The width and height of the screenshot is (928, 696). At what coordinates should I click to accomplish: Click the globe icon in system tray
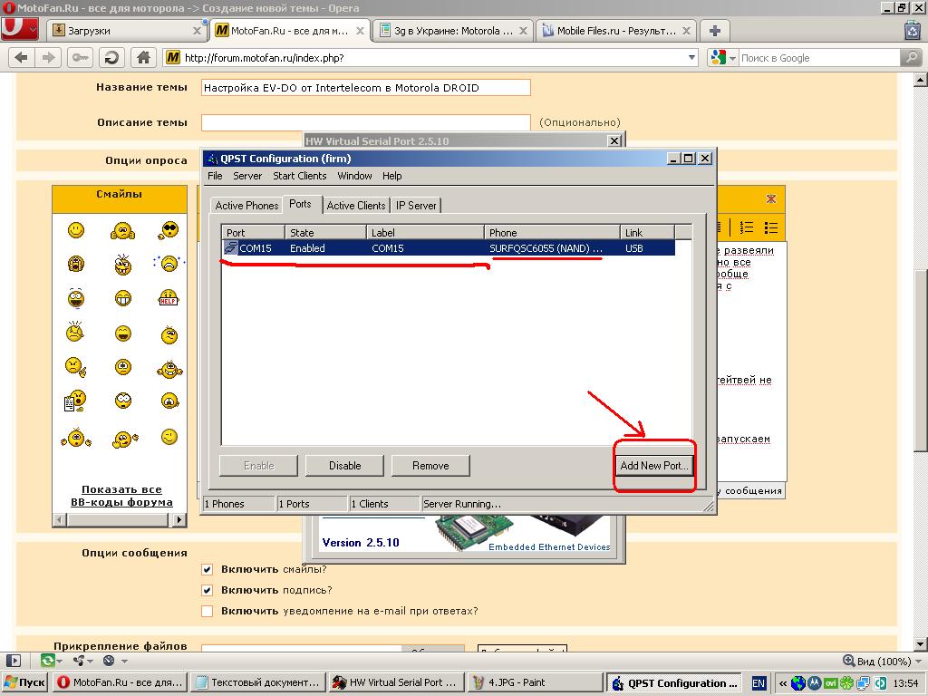[x=797, y=683]
